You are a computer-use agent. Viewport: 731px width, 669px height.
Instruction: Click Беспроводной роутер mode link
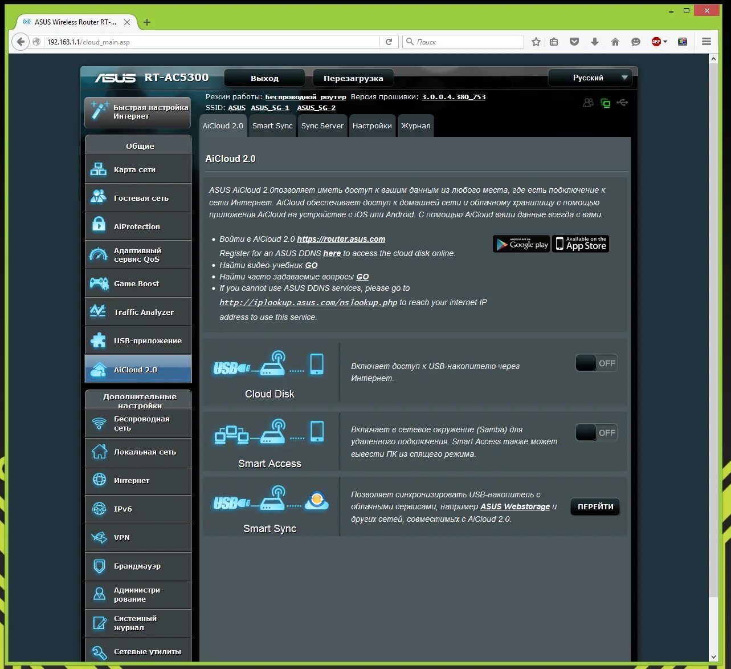coord(305,97)
